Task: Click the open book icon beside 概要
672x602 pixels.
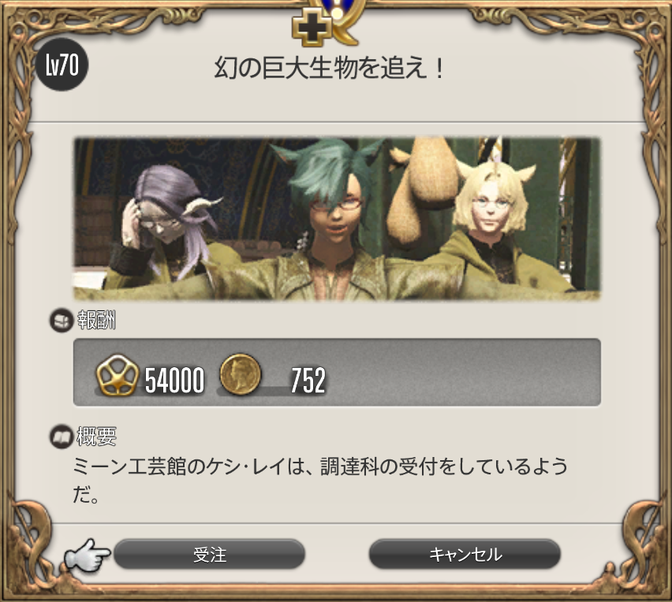Action: point(61,437)
